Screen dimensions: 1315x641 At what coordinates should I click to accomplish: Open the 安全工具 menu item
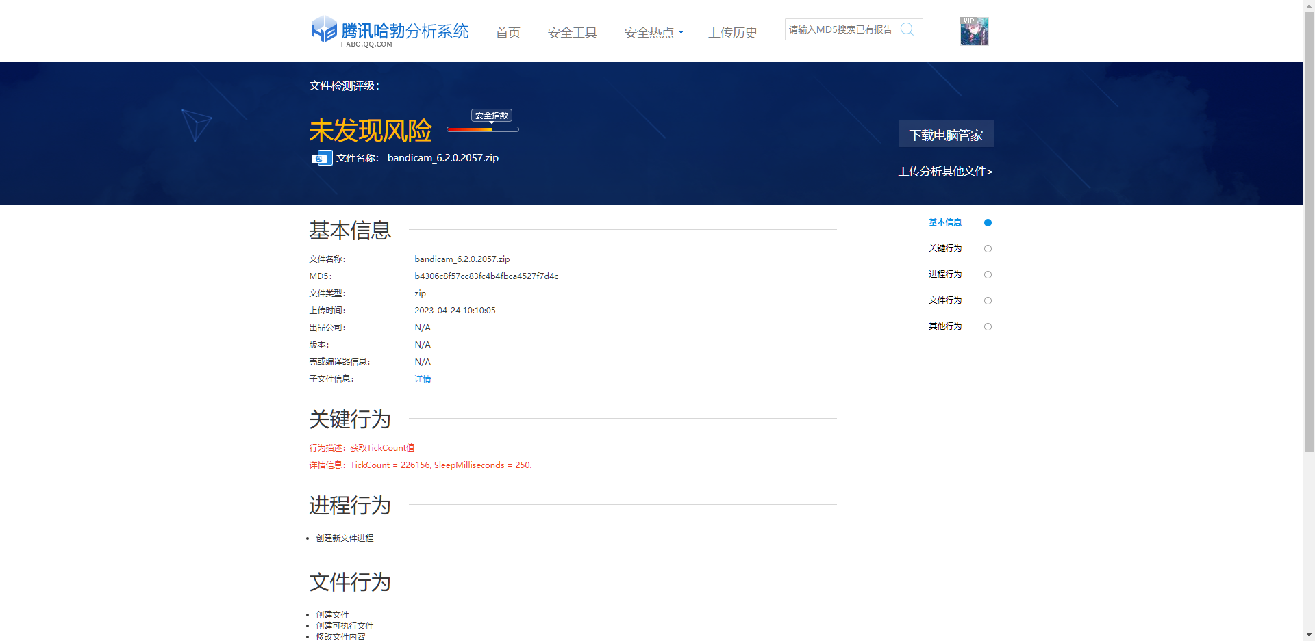coord(573,32)
